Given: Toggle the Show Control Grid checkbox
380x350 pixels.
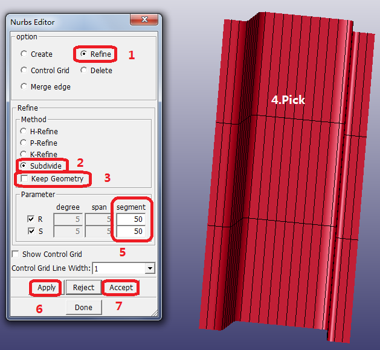Looking at the screenshot, I should (16, 254).
